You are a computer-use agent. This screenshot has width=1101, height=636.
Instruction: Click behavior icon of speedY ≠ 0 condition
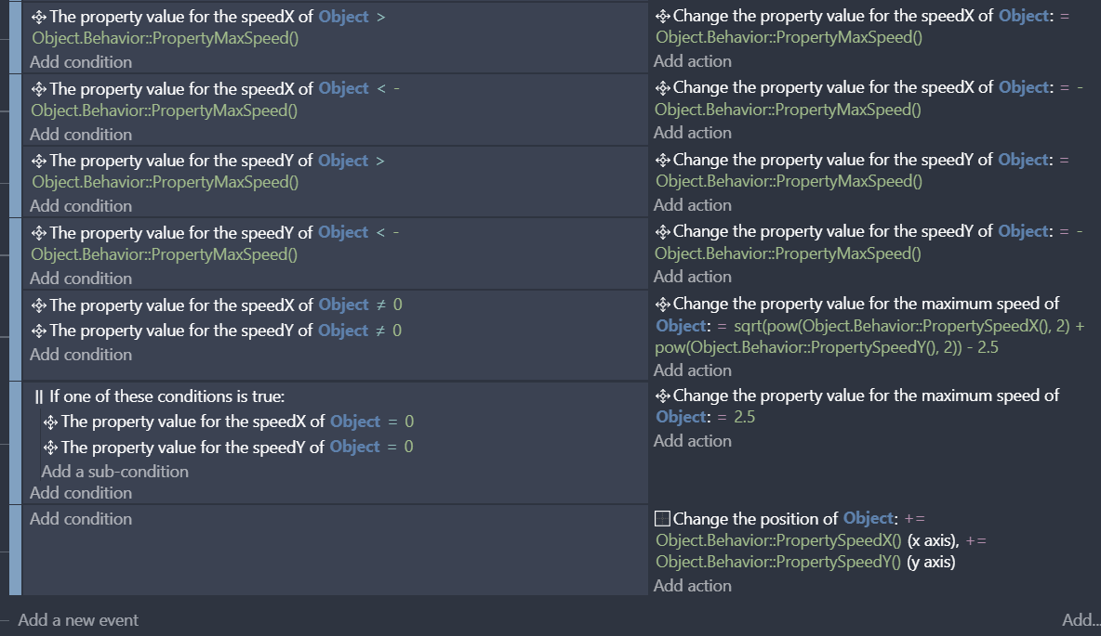coord(39,331)
